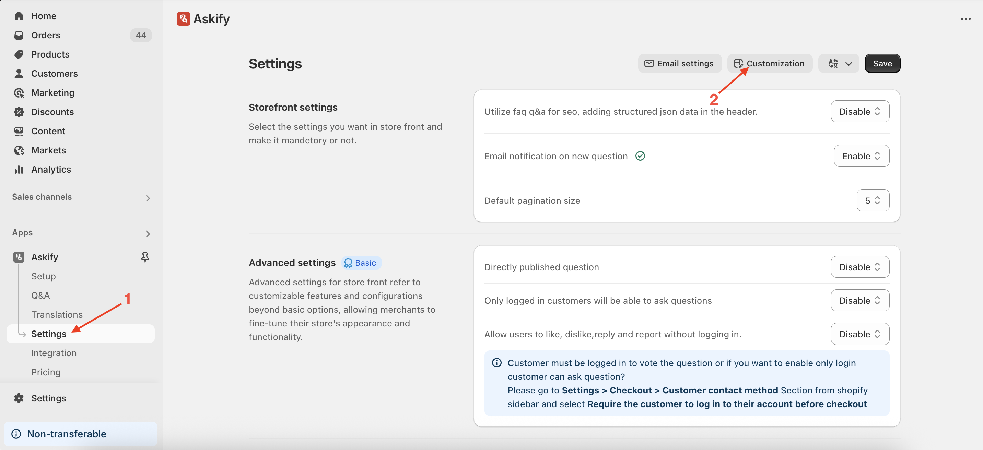Click the pin icon next to Askify
Screen dimensions: 983x450
[x=145, y=257]
